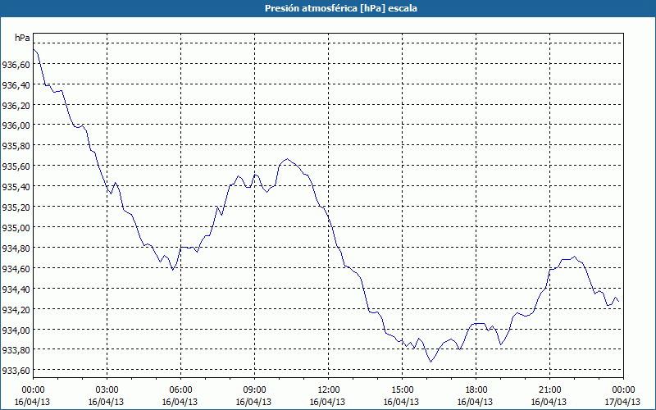The width and height of the screenshot is (656, 410).
Task: Select the 09:00 time label
Action: [x=254, y=390]
